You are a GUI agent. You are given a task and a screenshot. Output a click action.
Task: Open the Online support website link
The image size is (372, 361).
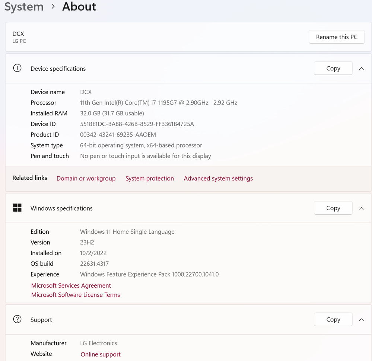tap(101, 354)
